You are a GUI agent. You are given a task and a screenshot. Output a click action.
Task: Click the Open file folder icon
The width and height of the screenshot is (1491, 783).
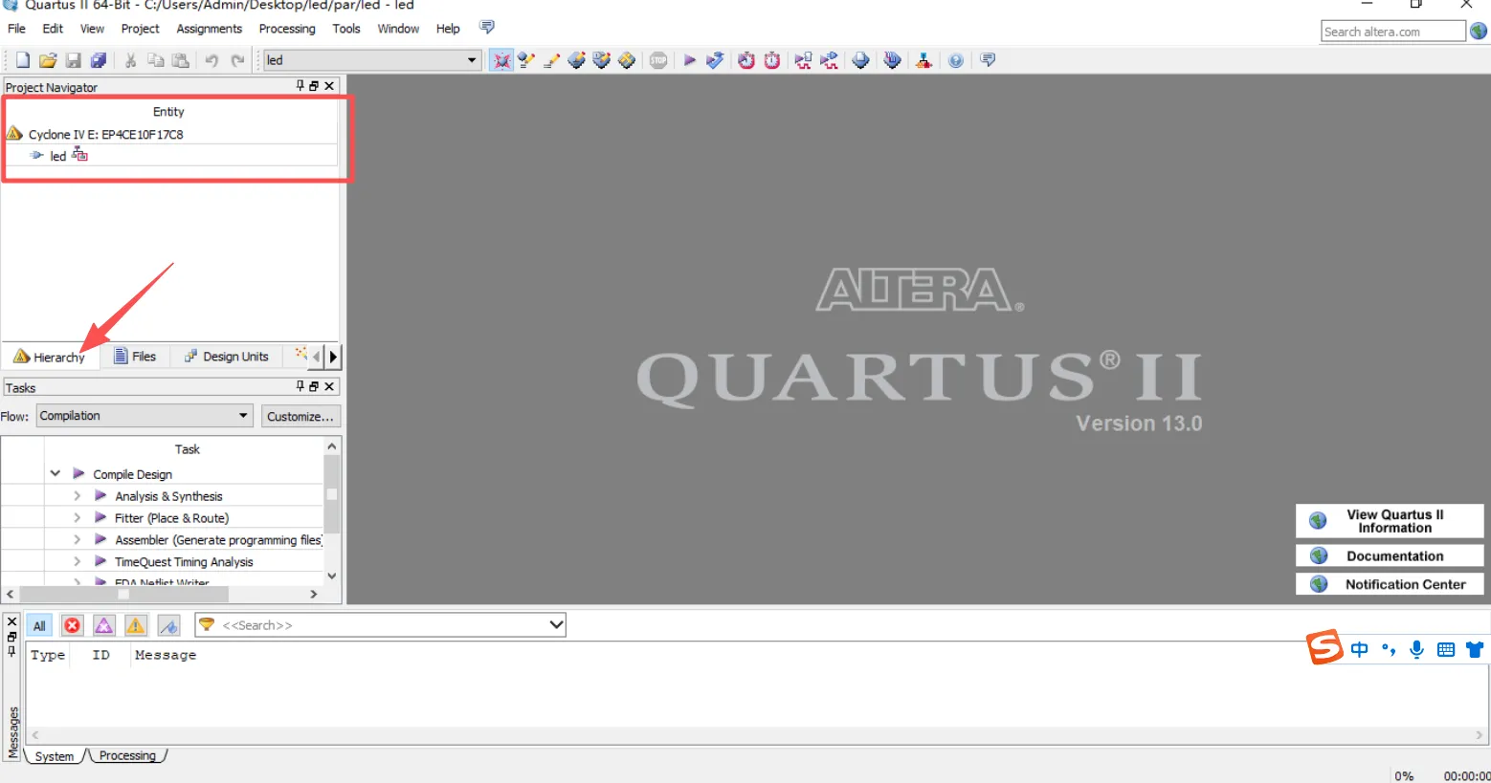click(x=48, y=60)
